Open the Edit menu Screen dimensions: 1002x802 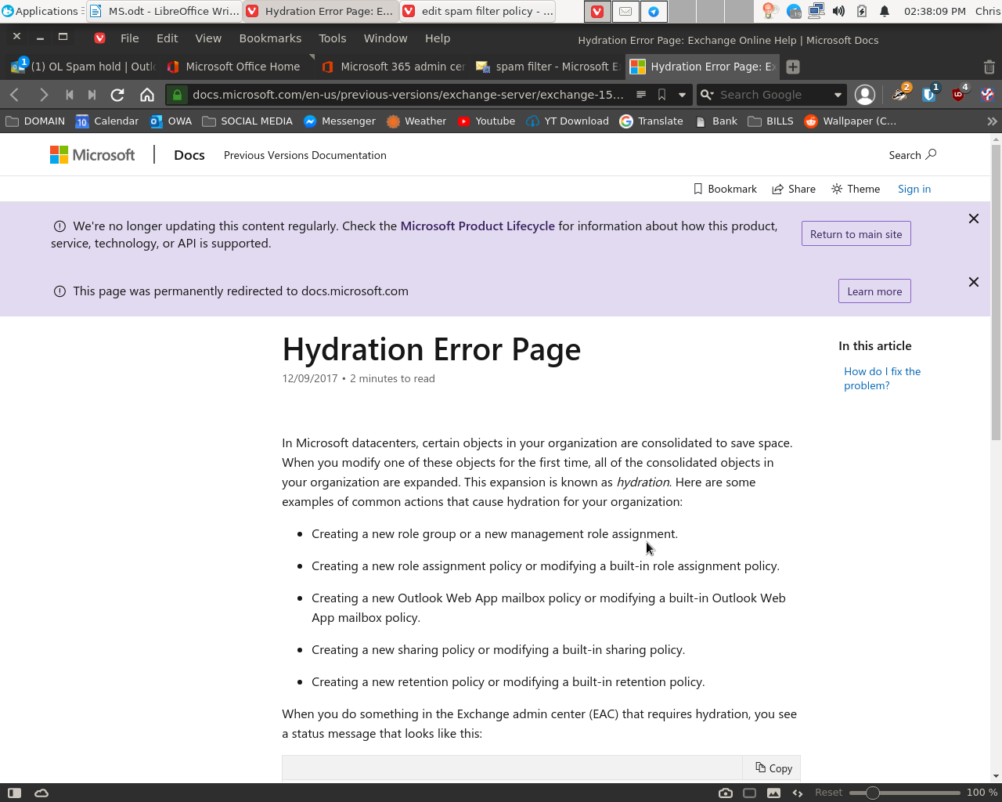(167, 38)
